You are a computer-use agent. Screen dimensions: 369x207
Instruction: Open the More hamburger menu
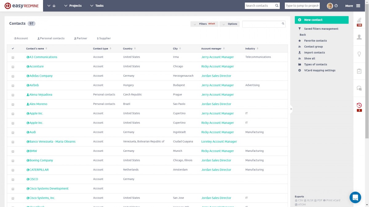coord(353,6)
